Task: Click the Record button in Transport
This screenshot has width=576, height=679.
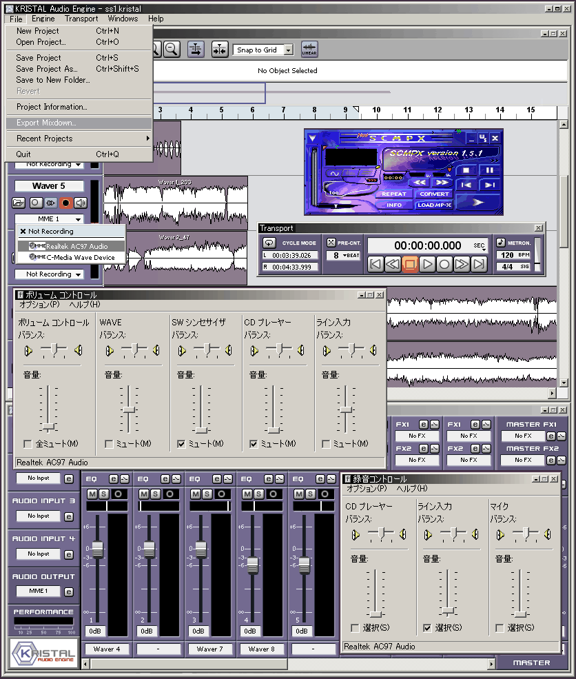Action: click(444, 264)
